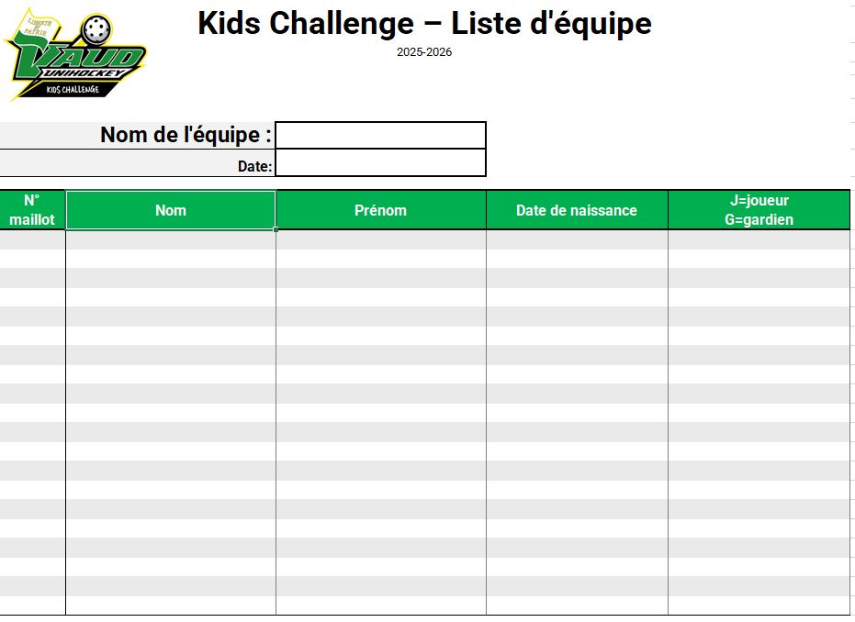This screenshot has width=855, height=622.
Task: Select the "Prénom" column header
Action: point(380,210)
